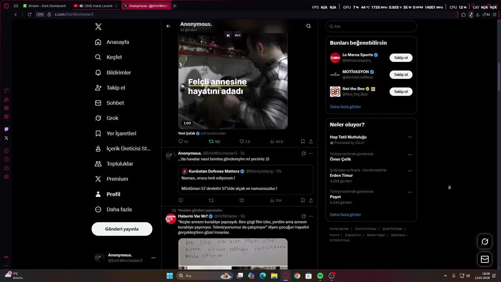The width and height of the screenshot is (501, 282).
Task: View analytics showing 86 B views
Action: (276, 141)
